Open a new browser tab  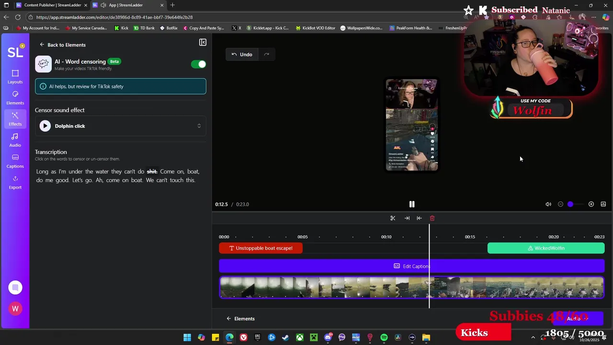coord(172,5)
